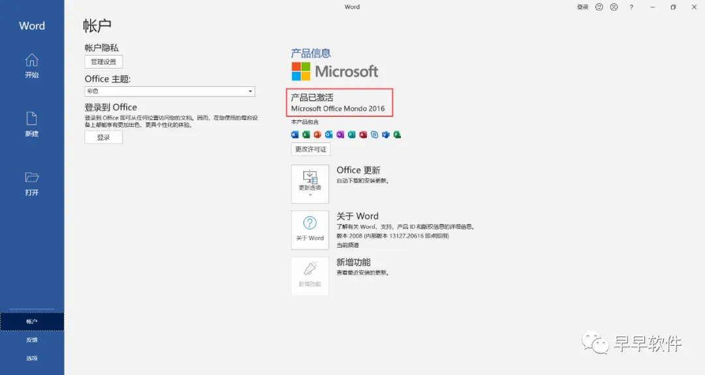Click the Microsoft Office Mondo 2016 text
The width and height of the screenshot is (705, 375).
click(x=337, y=108)
